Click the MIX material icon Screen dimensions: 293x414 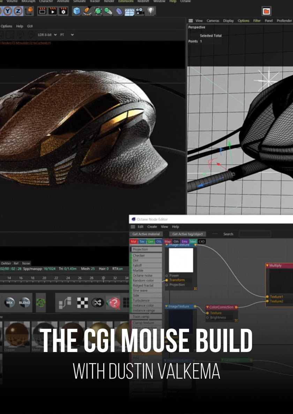[x=9, y=302]
